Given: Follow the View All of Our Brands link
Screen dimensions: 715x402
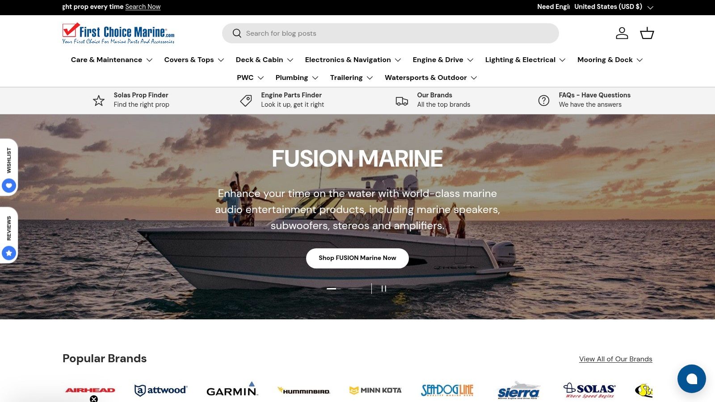Looking at the screenshot, I should coord(616,359).
